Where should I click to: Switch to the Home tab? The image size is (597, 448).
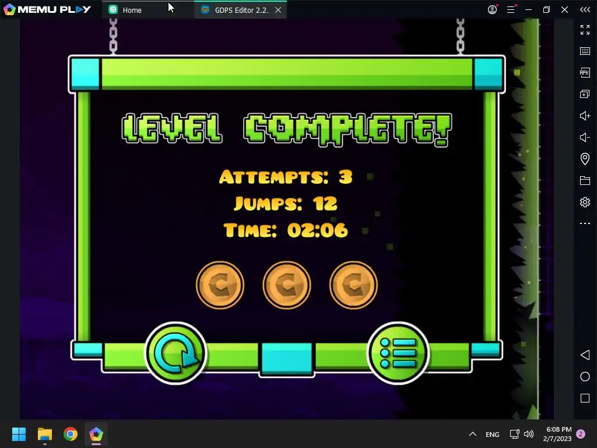point(148,10)
